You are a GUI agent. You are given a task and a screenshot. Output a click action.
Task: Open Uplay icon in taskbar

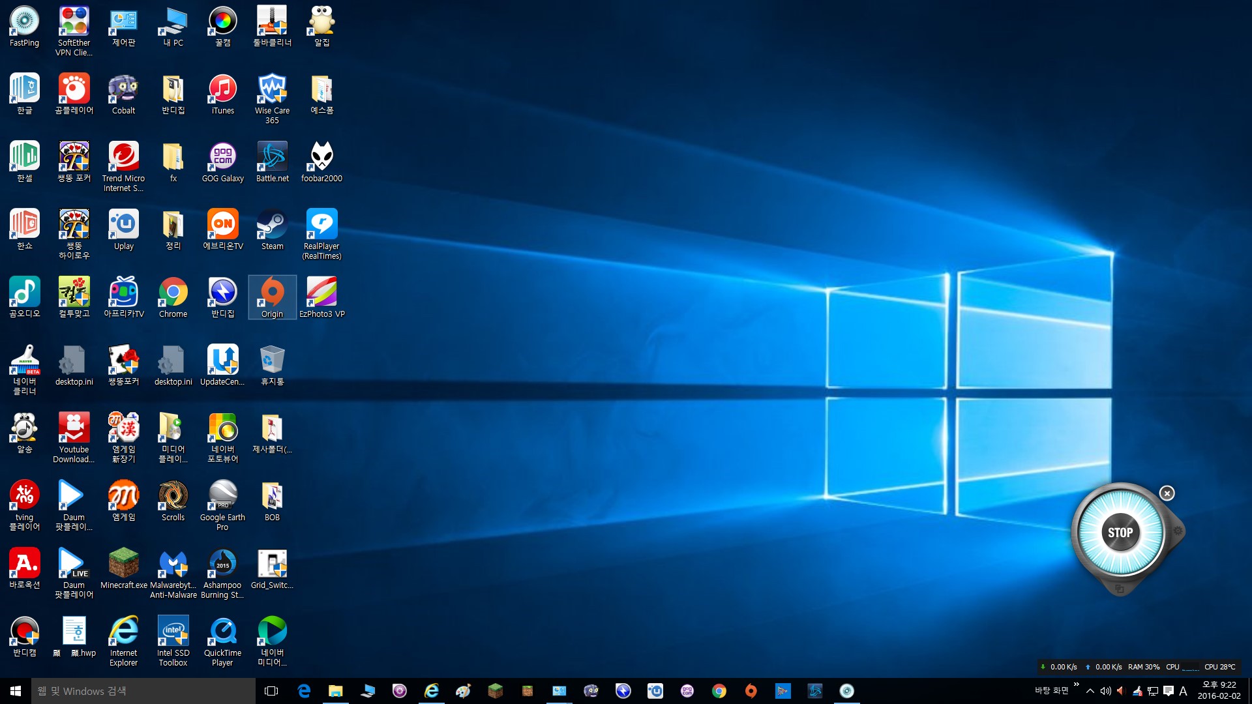[655, 691]
